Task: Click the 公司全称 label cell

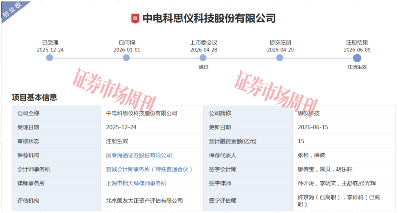Action: [x=56, y=113]
